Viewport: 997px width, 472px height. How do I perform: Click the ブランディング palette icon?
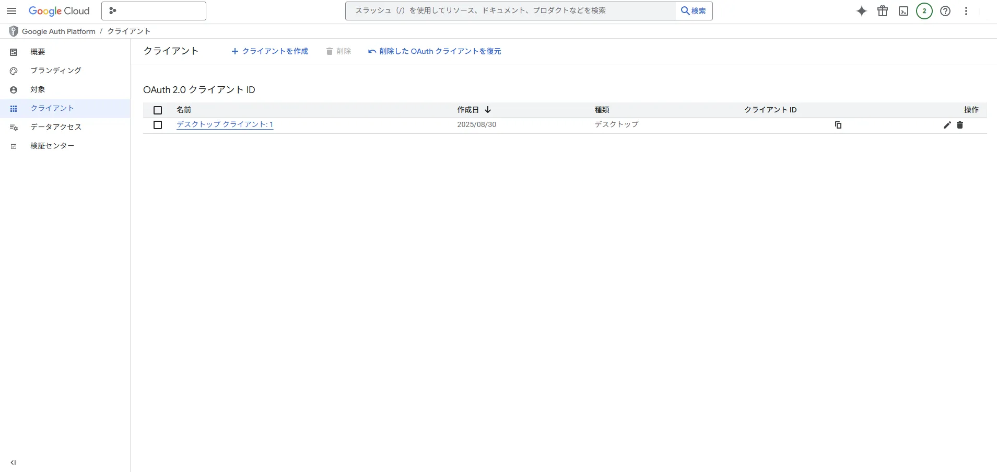[x=14, y=71]
